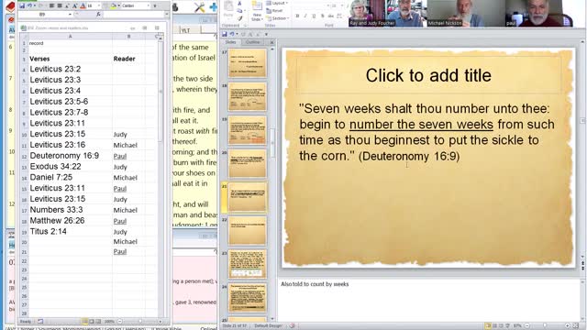
Task: Switch PowerPoint to Normal view icon
Action: point(487,326)
